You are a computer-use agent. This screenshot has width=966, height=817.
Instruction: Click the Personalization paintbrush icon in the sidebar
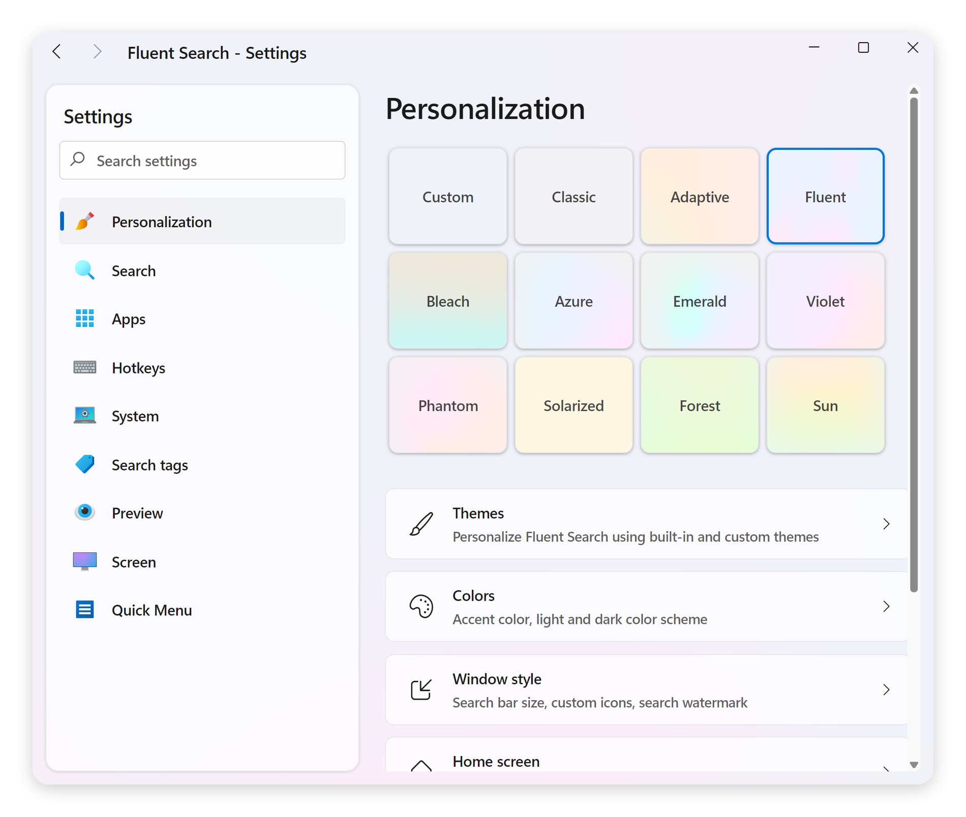[85, 221]
